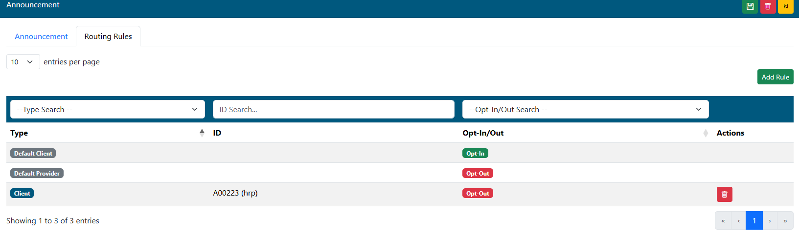Click the red delete icon in header

[x=768, y=6]
